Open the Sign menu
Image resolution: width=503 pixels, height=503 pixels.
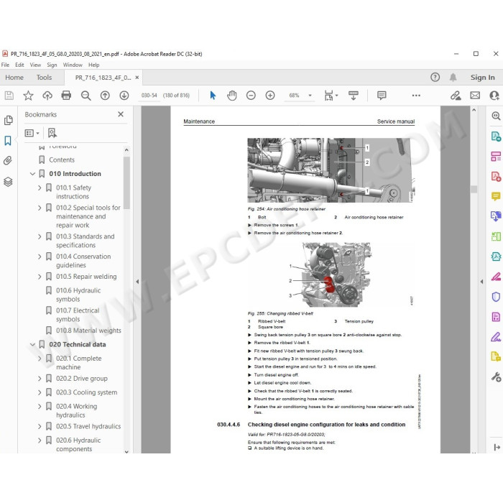click(x=52, y=65)
